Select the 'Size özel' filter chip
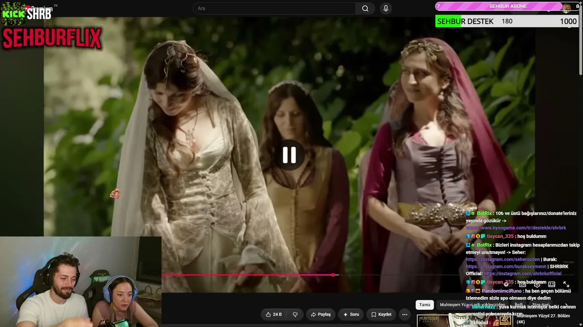Screen dimensions: 583x327 (541, 305)
